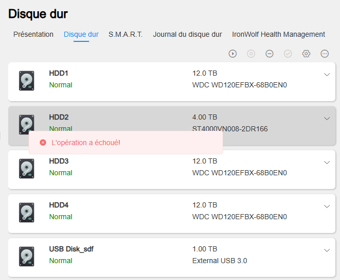The height and width of the screenshot is (280, 340).
Task: Select the HDD4 disk drive icon
Action: click(27, 213)
